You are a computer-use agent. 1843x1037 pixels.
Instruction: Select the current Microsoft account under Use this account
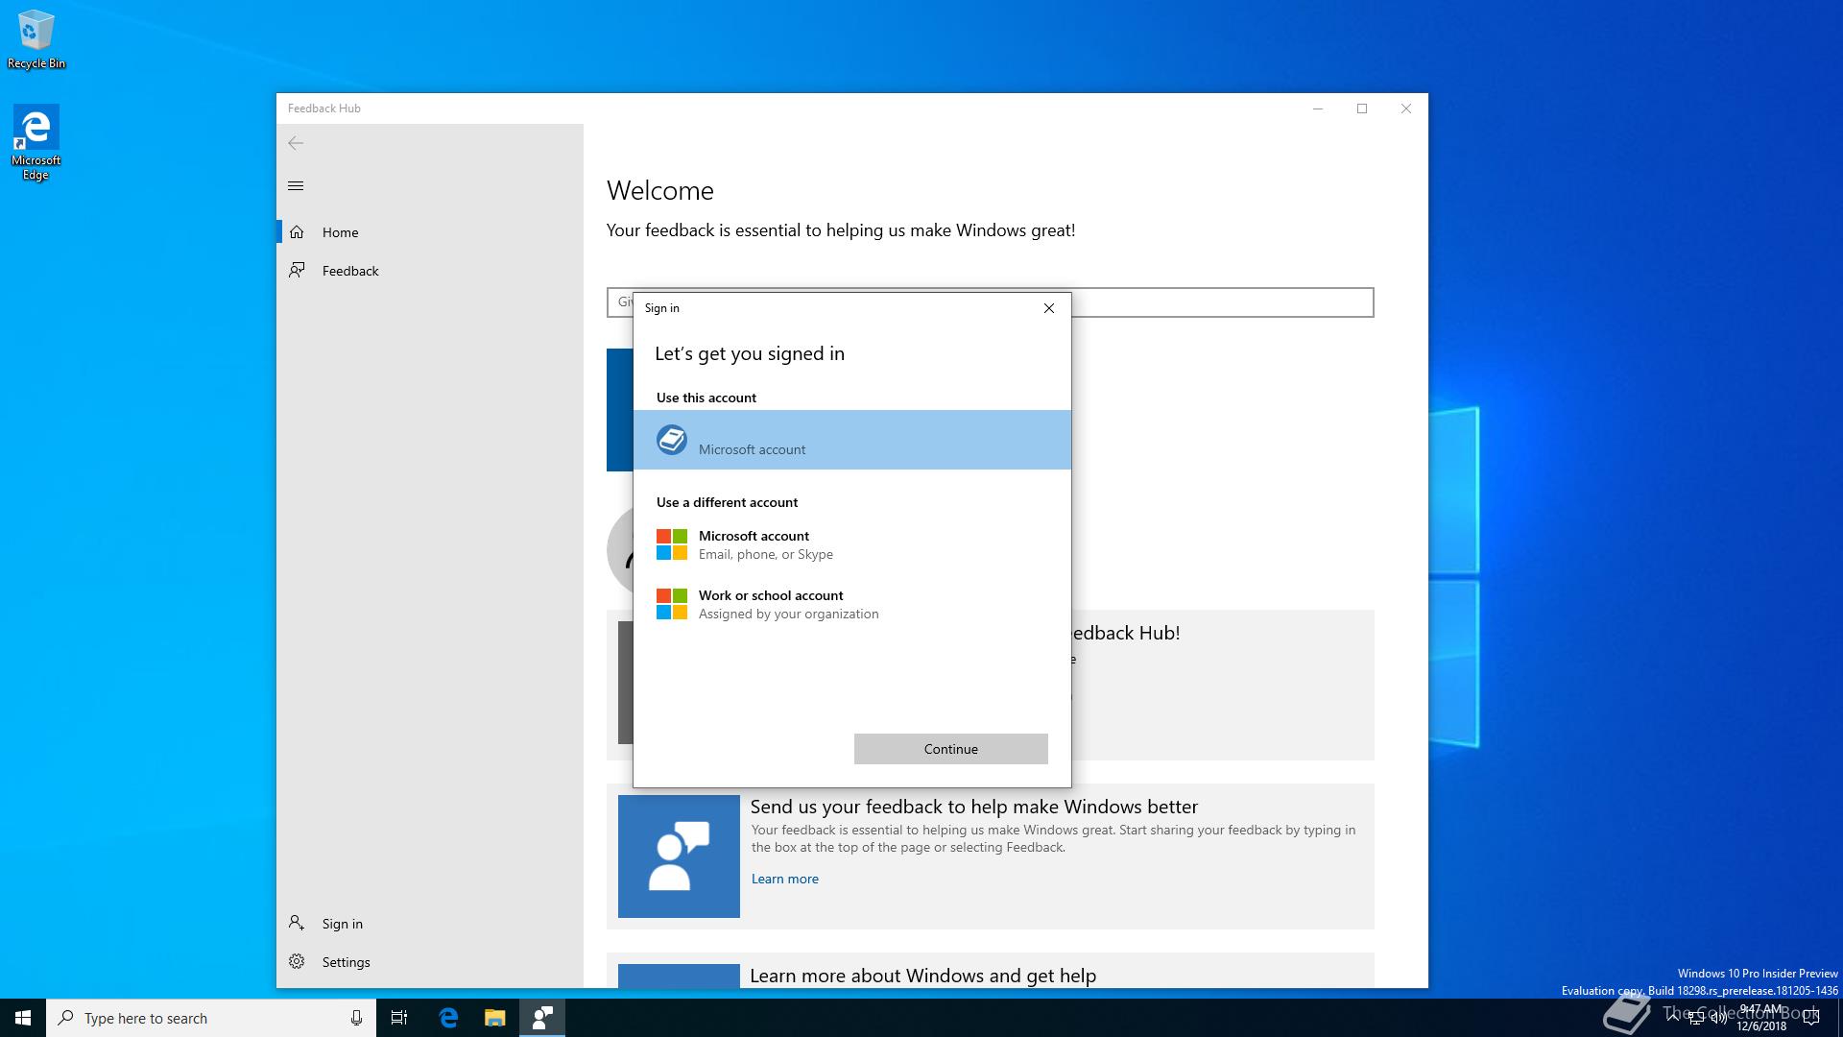click(852, 440)
